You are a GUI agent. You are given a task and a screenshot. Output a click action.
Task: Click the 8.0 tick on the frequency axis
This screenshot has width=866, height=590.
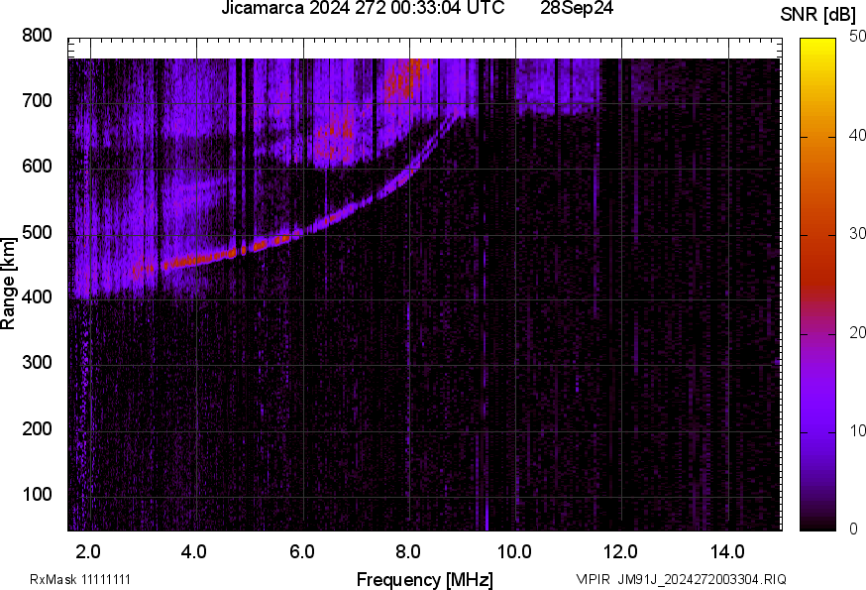tap(408, 550)
